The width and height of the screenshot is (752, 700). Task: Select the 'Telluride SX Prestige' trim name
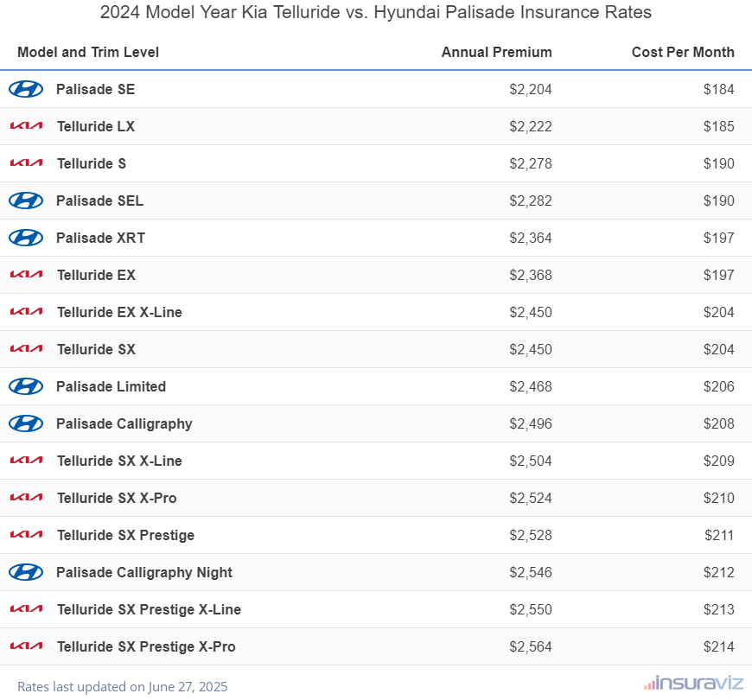point(125,535)
